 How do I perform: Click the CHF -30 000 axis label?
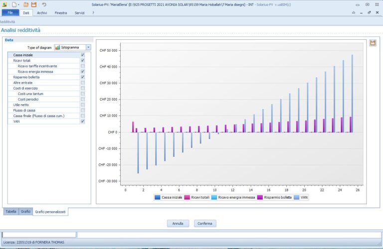(x=108, y=181)
